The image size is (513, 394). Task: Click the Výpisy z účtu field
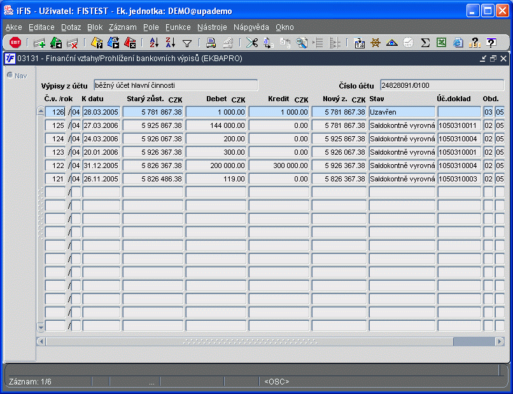coord(176,85)
